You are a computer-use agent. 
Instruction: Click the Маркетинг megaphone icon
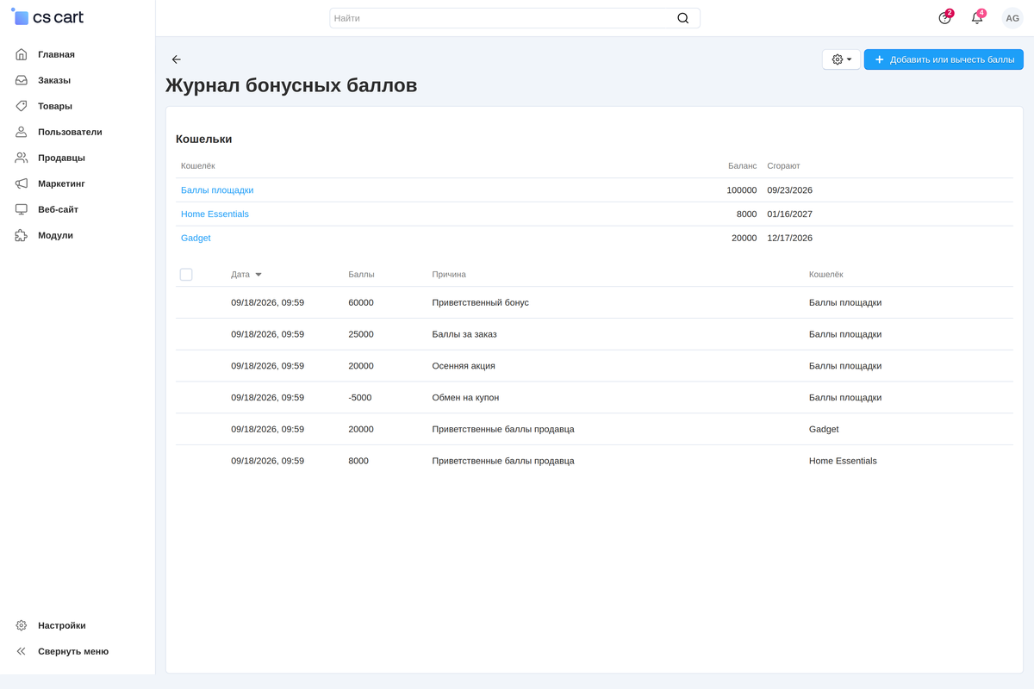point(22,183)
